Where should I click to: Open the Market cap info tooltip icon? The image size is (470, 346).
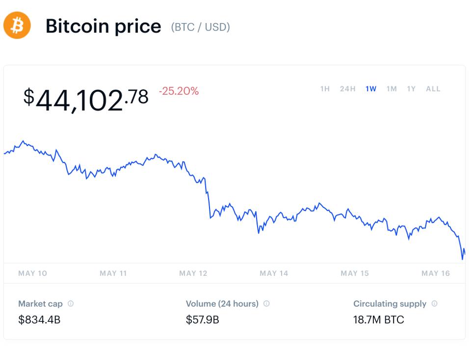pyautogui.click(x=71, y=304)
